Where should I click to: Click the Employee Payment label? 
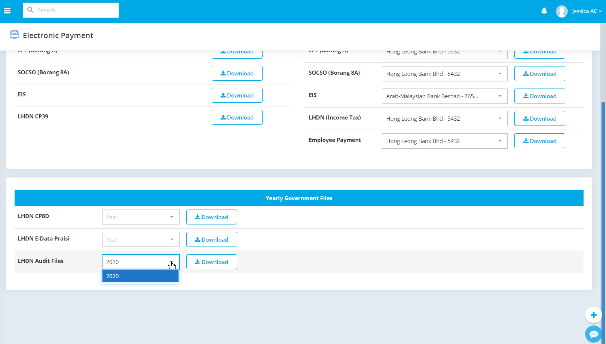pos(335,140)
